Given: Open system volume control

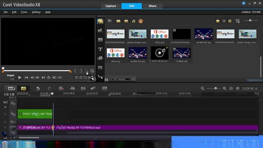Looking at the screenshot, I should [54, 78].
